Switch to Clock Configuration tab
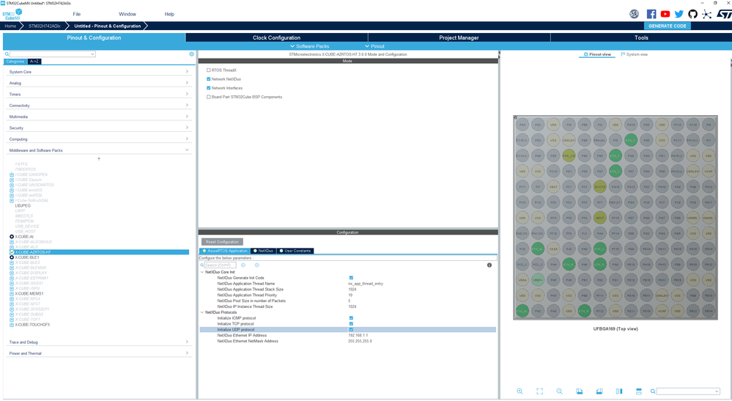732x401 pixels. click(276, 37)
